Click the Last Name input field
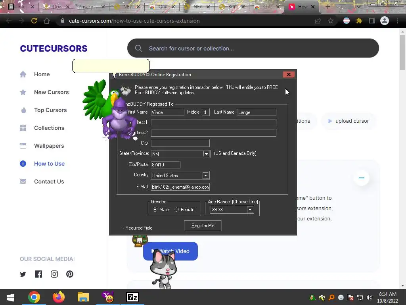Viewport: 406px width, 305px height. (257, 112)
